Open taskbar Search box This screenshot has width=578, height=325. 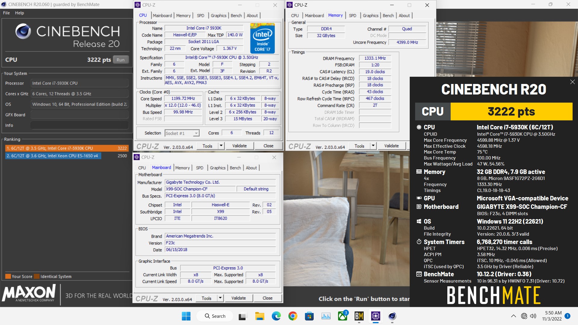click(215, 316)
